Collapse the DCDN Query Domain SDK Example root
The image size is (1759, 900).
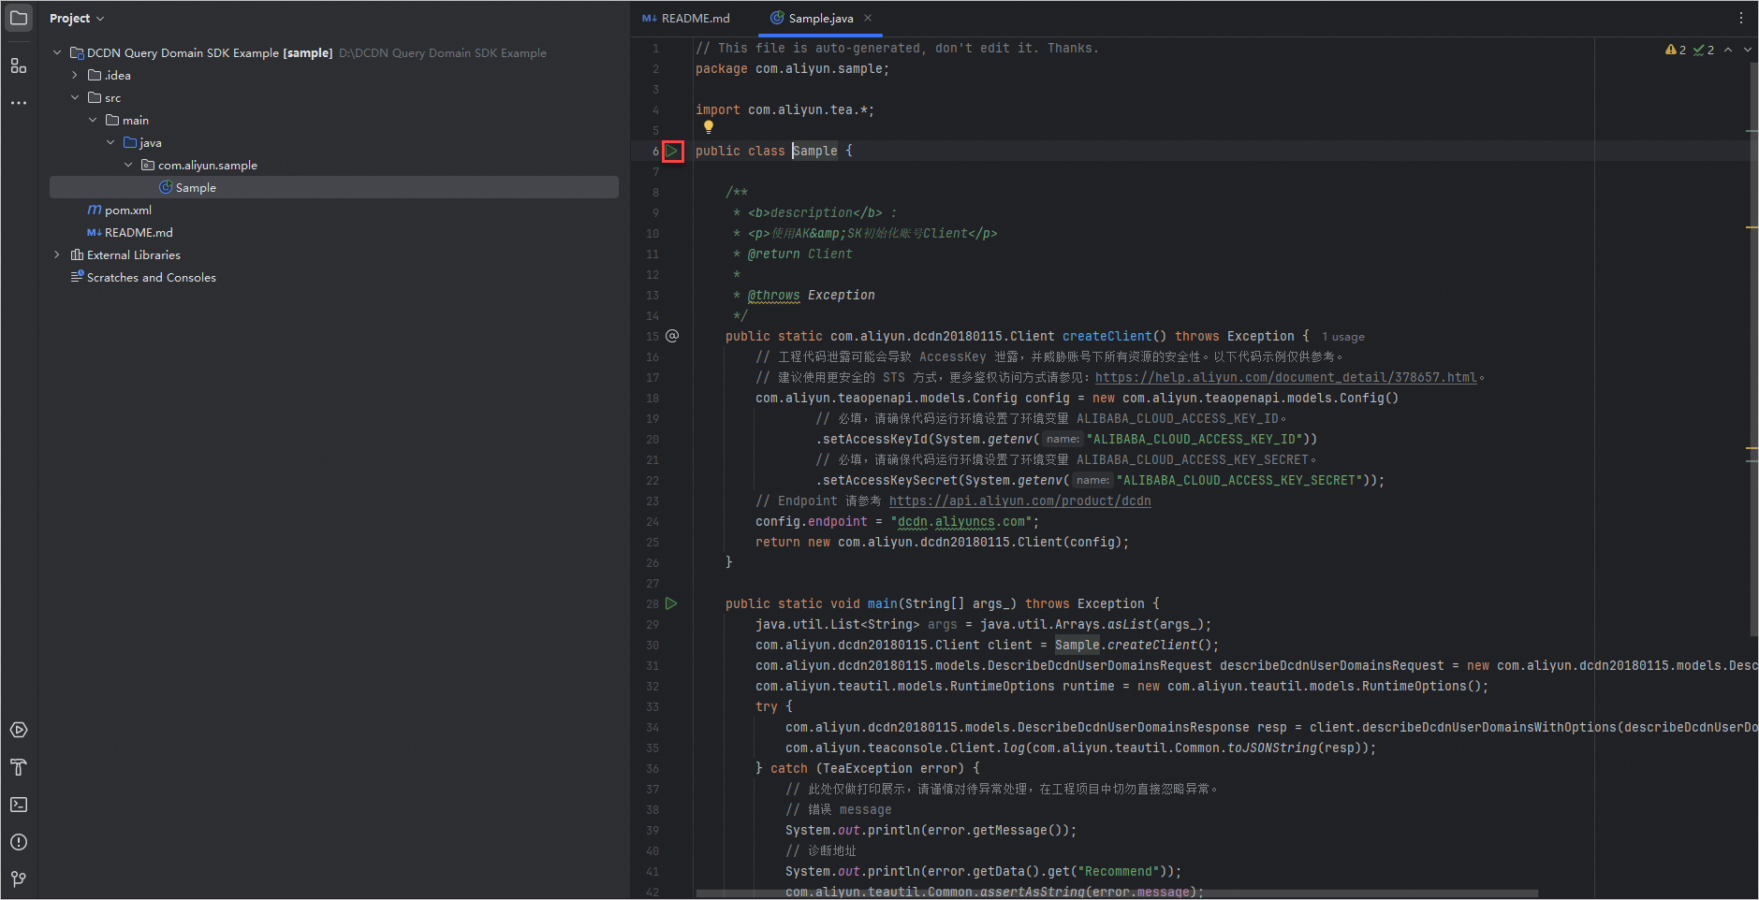57,52
